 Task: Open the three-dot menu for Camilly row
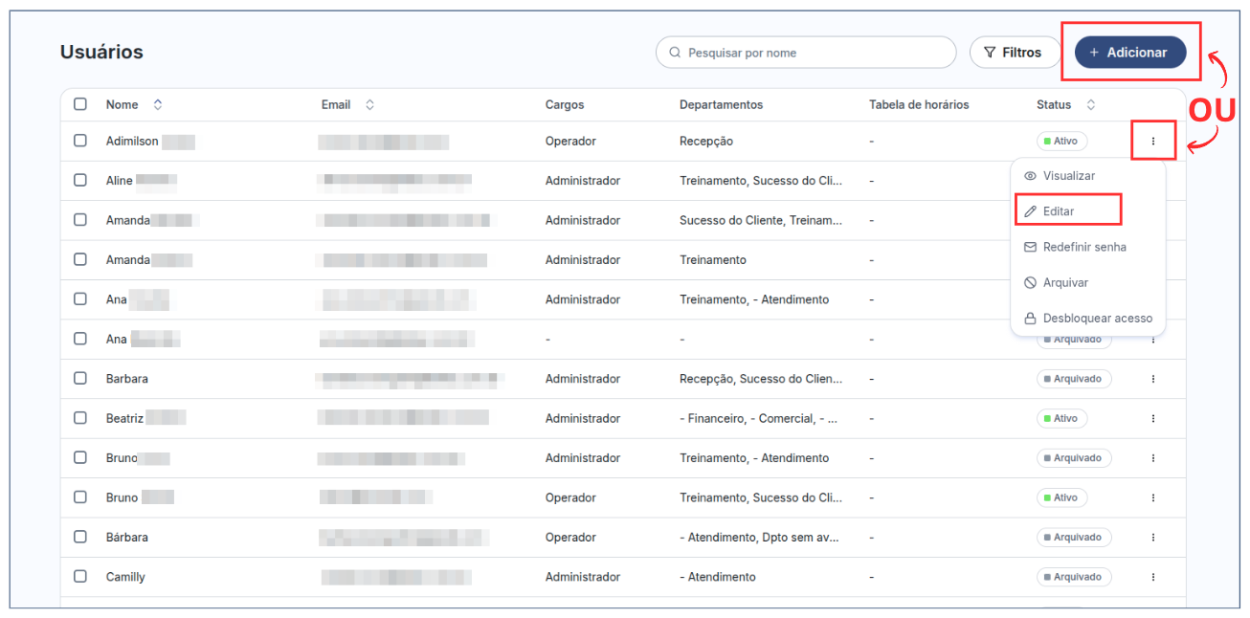tap(1152, 577)
